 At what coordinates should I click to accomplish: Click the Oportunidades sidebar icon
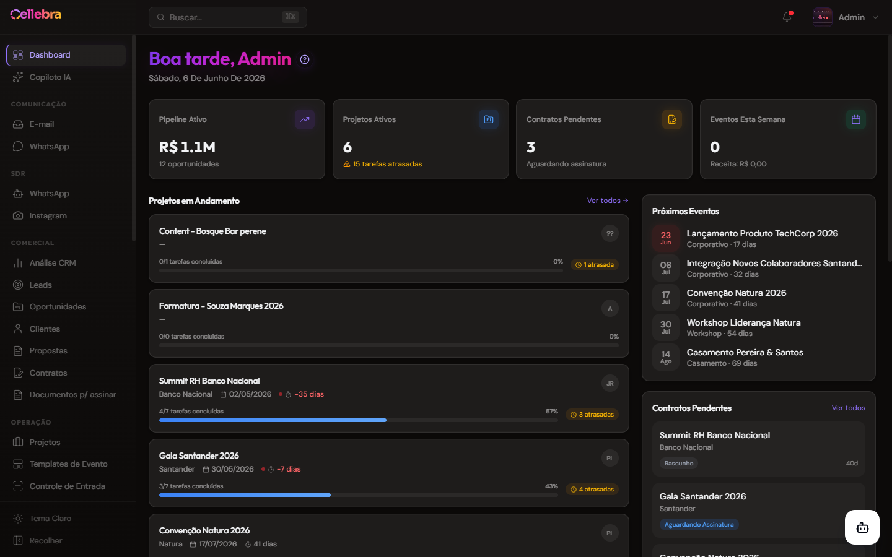(18, 307)
